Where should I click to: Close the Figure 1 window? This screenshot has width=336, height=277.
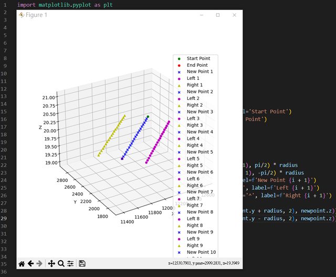(x=234, y=15)
